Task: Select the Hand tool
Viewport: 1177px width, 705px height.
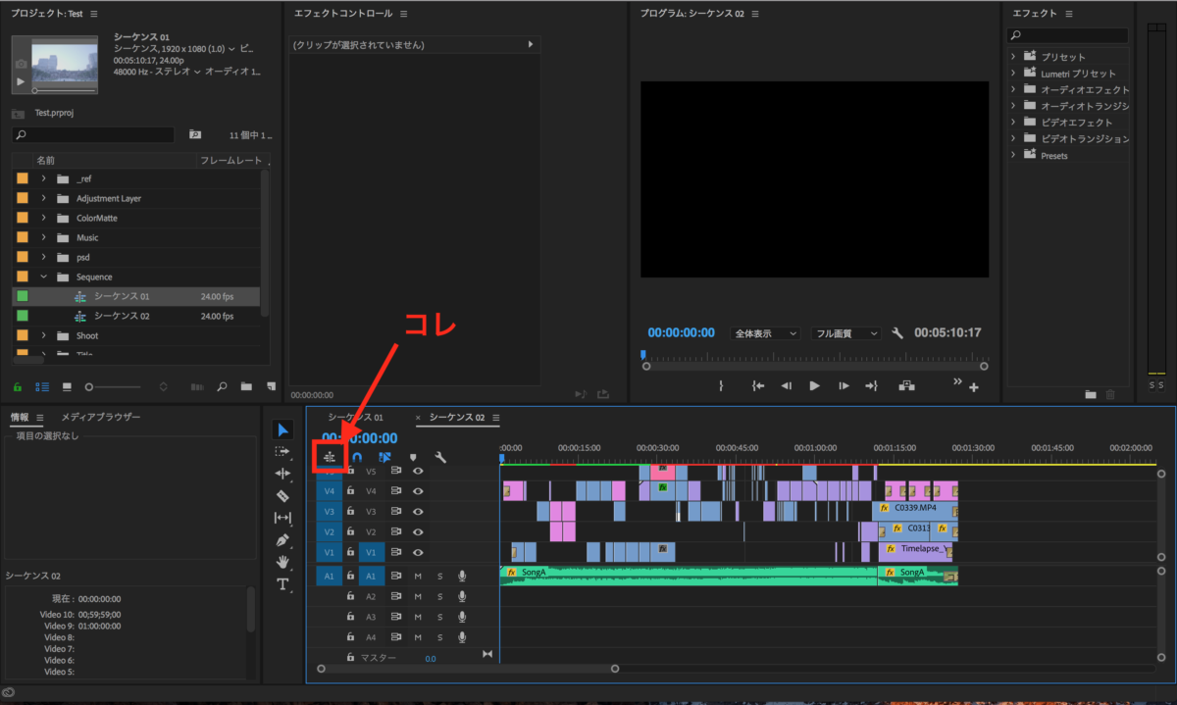Action: point(282,562)
